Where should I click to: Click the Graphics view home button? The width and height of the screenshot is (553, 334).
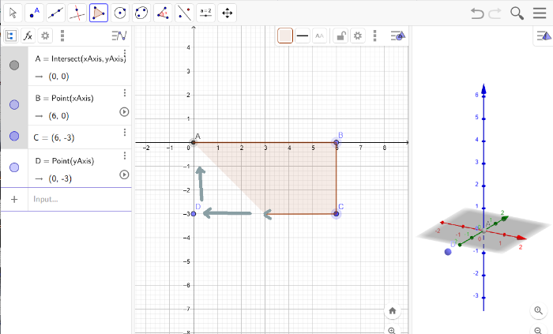(x=392, y=311)
